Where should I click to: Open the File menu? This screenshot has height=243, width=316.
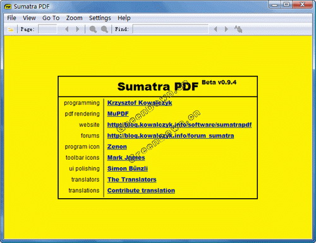11,18
